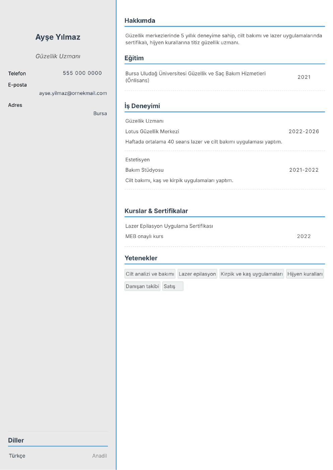
Task: Select the Diller section heading
Action: click(x=16, y=440)
